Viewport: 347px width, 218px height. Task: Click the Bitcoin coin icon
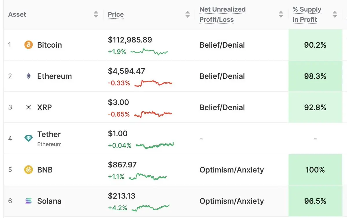click(x=29, y=45)
